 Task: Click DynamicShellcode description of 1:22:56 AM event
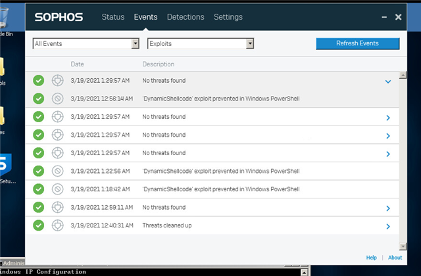click(x=221, y=171)
